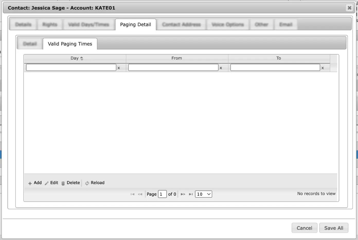Click the Day filter input field
358x240 pixels.
coord(71,67)
